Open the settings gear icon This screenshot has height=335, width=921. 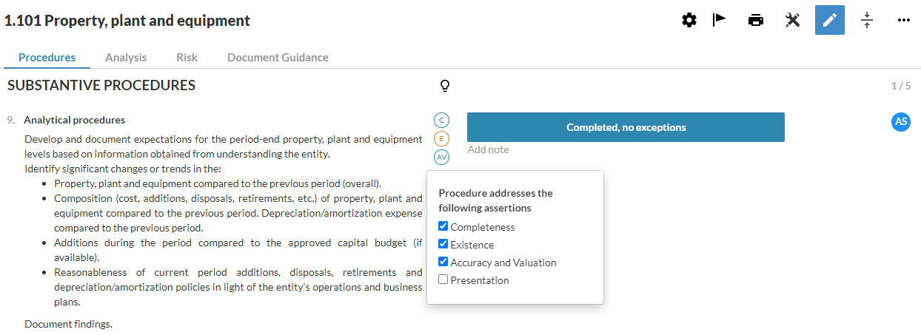click(x=689, y=21)
